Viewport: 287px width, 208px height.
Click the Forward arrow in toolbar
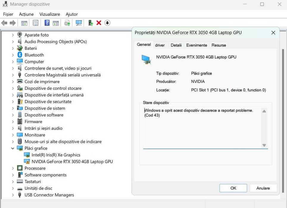pos(13,23)
